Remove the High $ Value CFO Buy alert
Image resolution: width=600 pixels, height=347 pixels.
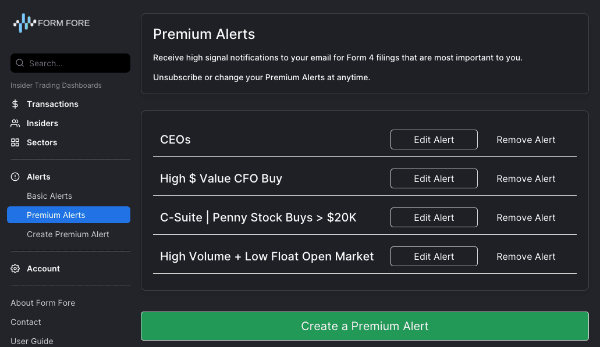526,178
